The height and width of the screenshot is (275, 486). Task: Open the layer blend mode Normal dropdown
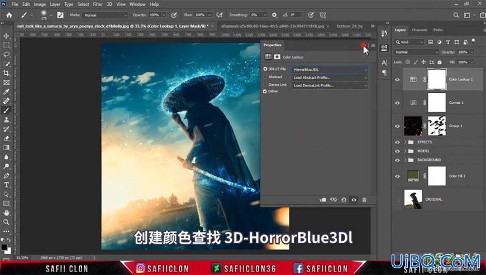[416, 52]
